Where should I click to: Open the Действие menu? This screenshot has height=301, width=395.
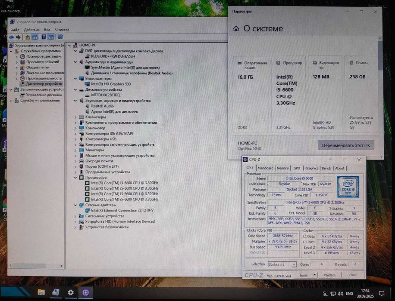[31, 30]
